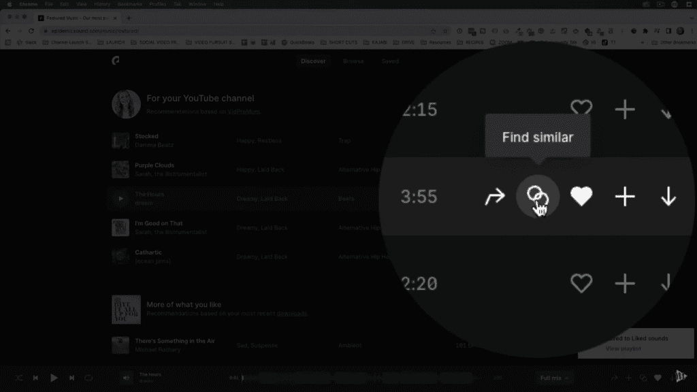Click the artist name Damma Beatz
Screen dimensions: 697x392
[x=155, y=145]
